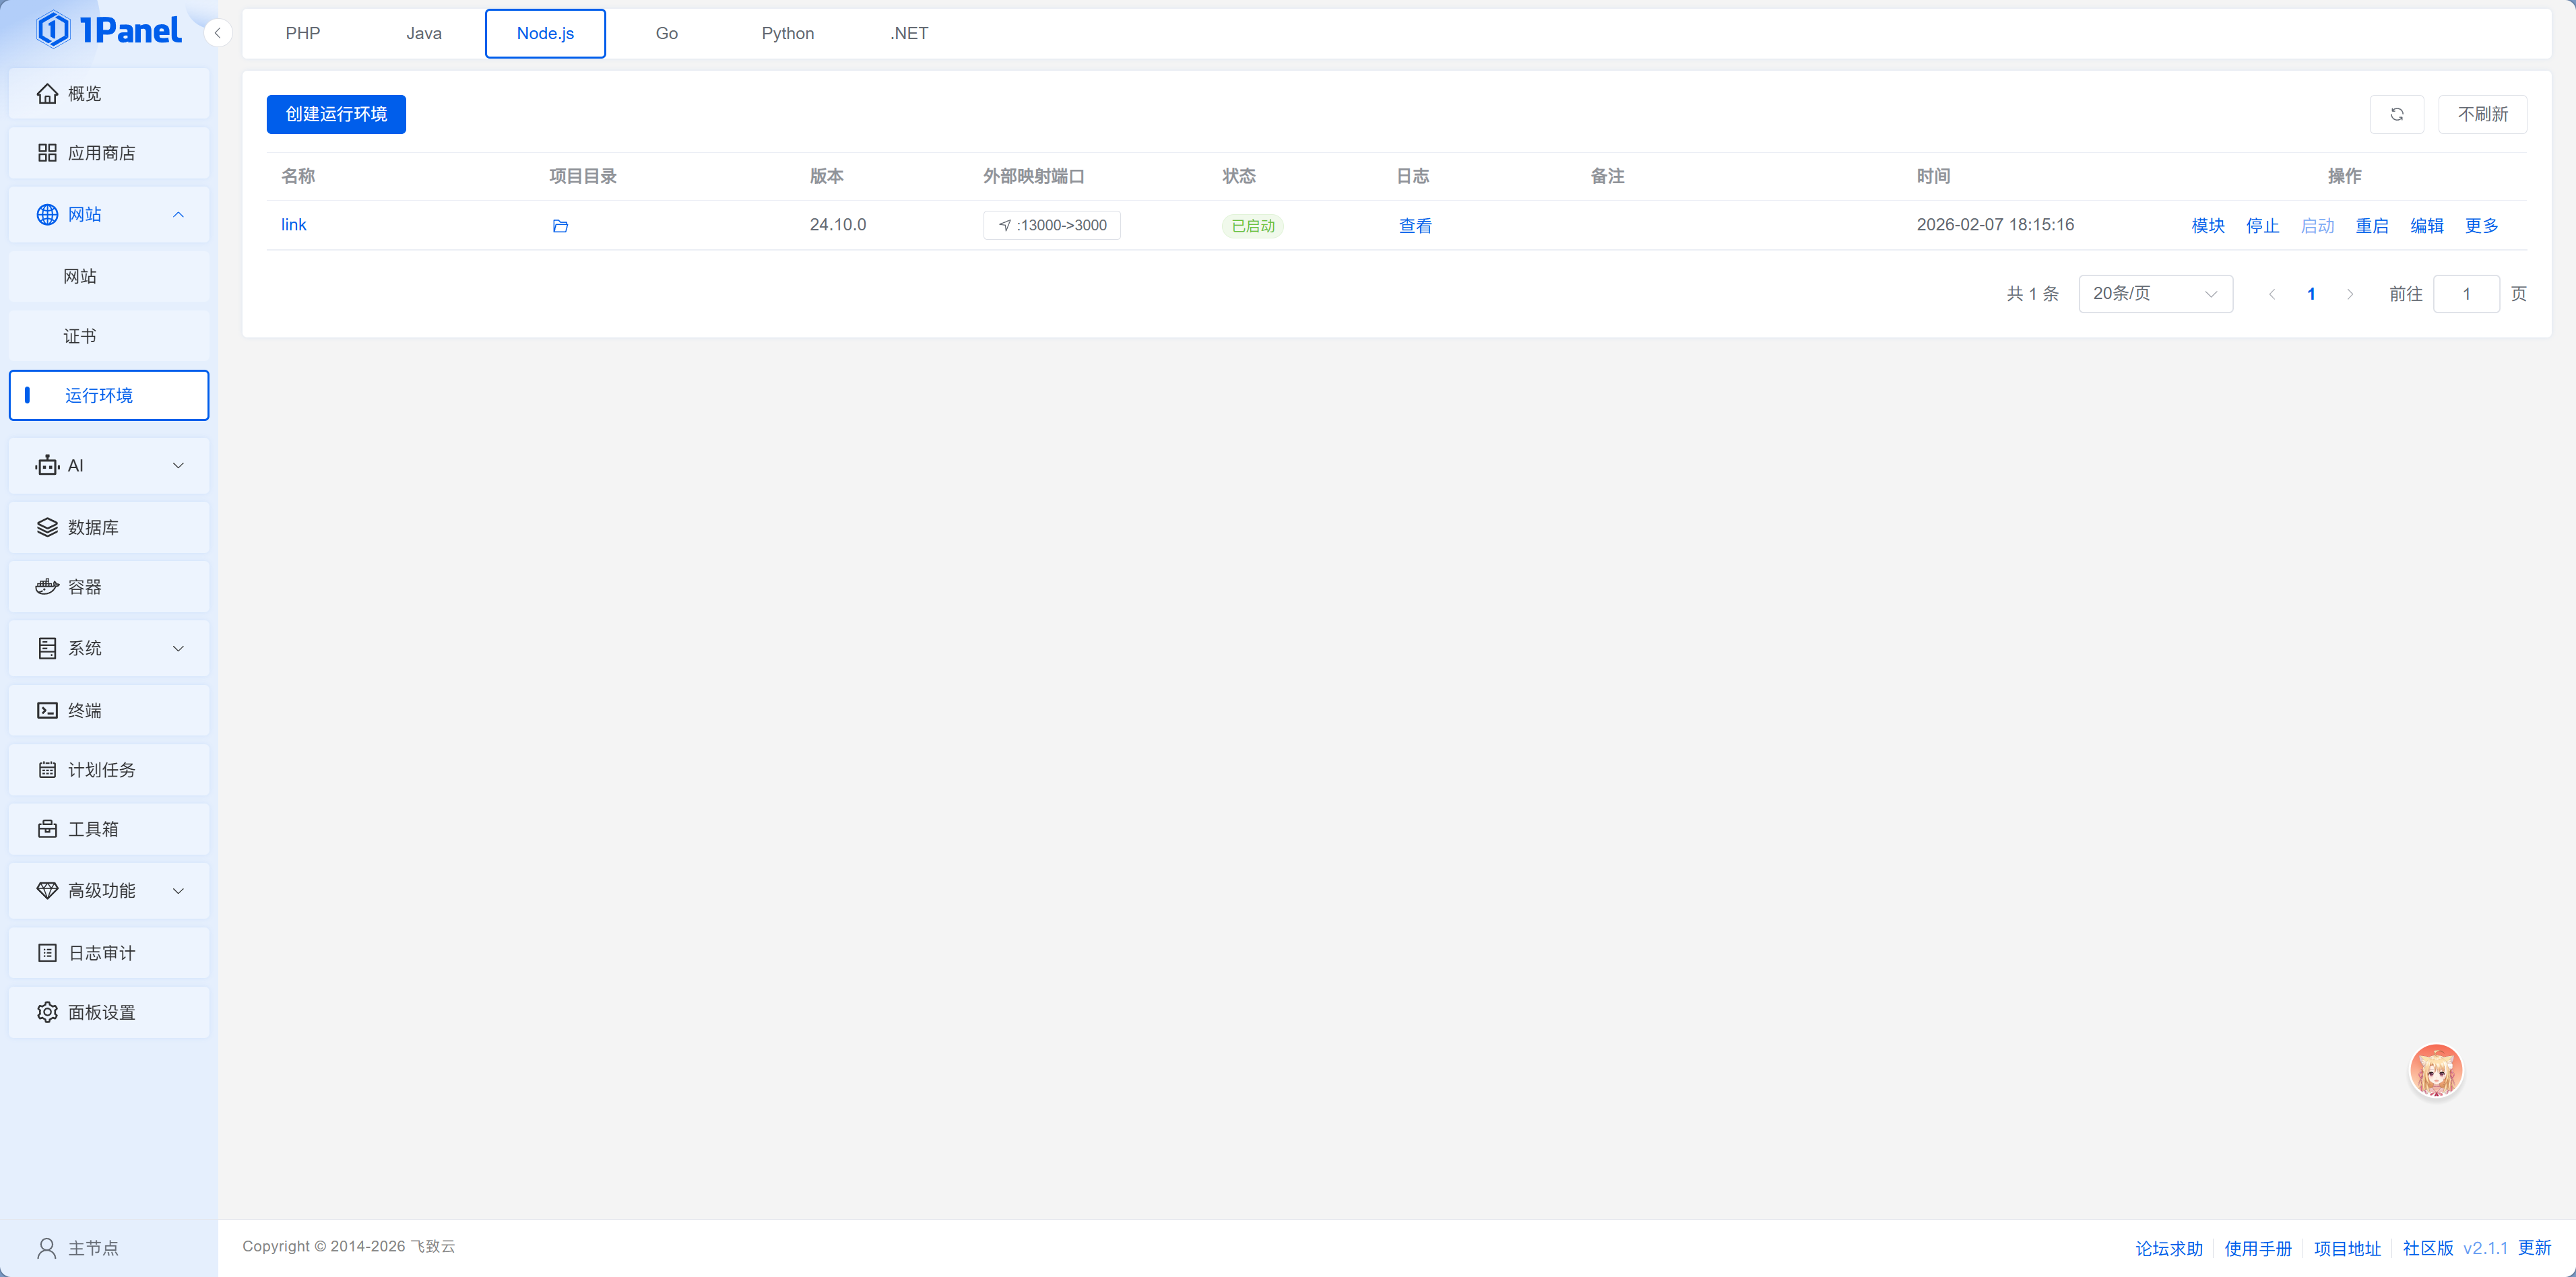Viewport: 2576px width, 1277px height.
Task: Click port mapping 13000->3000 tag
Action: [x=1051, y=225]
